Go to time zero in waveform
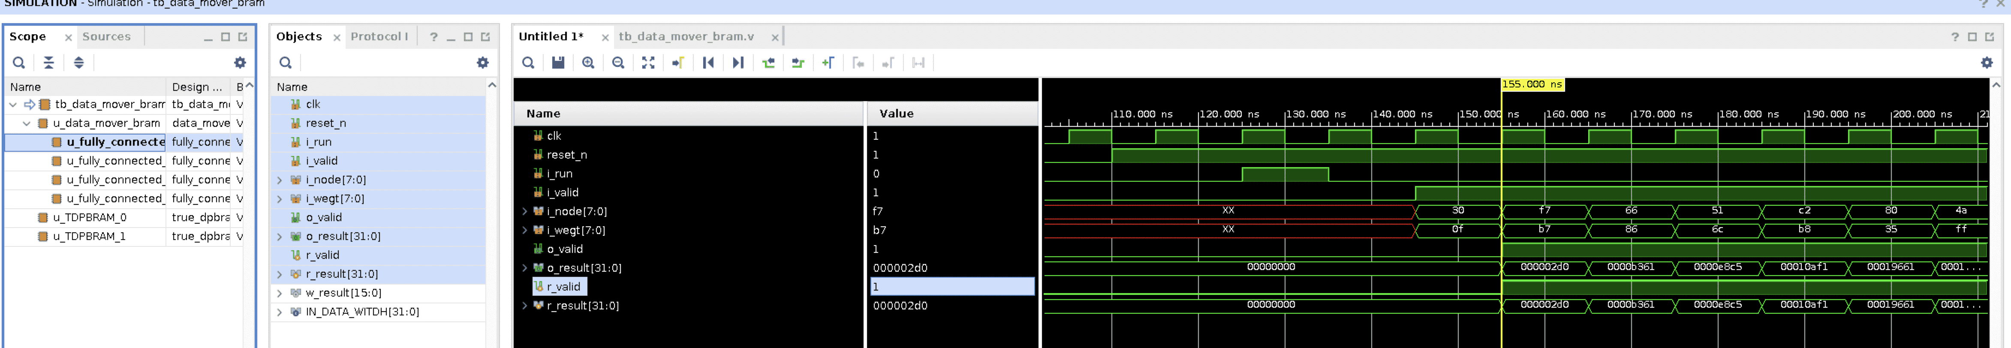The height and width of the screenshot is (348, 2011). click(x=708, y=63)
